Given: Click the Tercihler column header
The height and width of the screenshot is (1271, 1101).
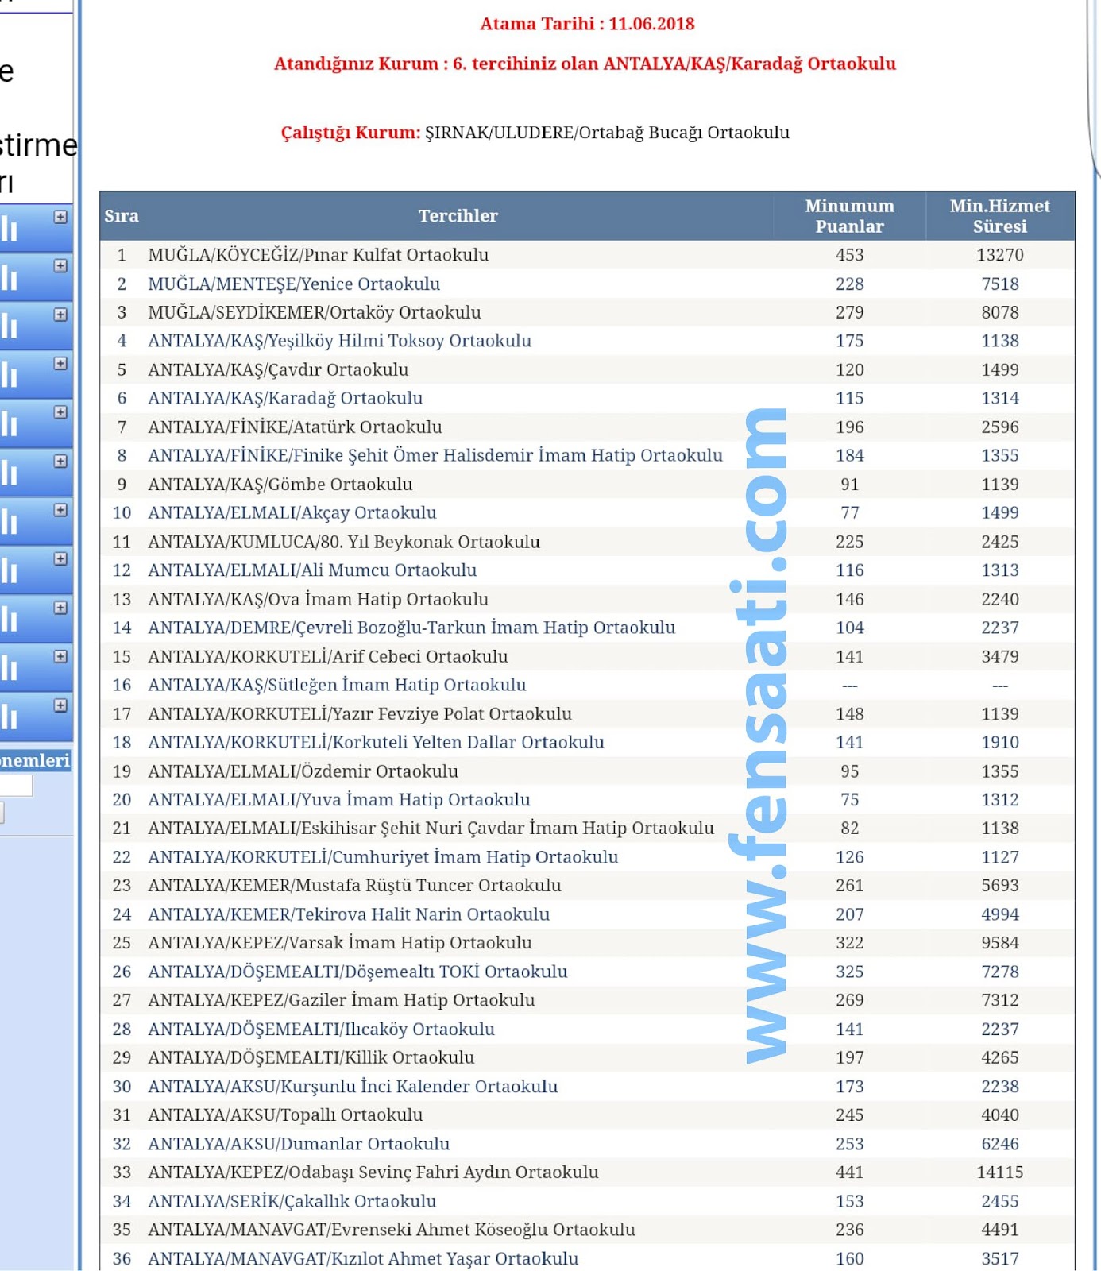Looking at the screenshot, I should tap(458, 216).
